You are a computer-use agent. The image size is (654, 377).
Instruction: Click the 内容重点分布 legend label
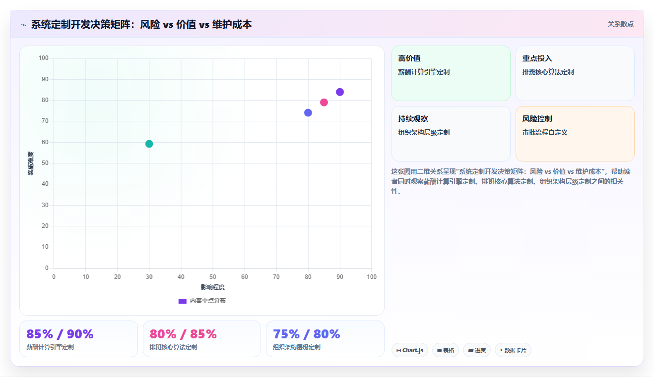pos(207,301)
